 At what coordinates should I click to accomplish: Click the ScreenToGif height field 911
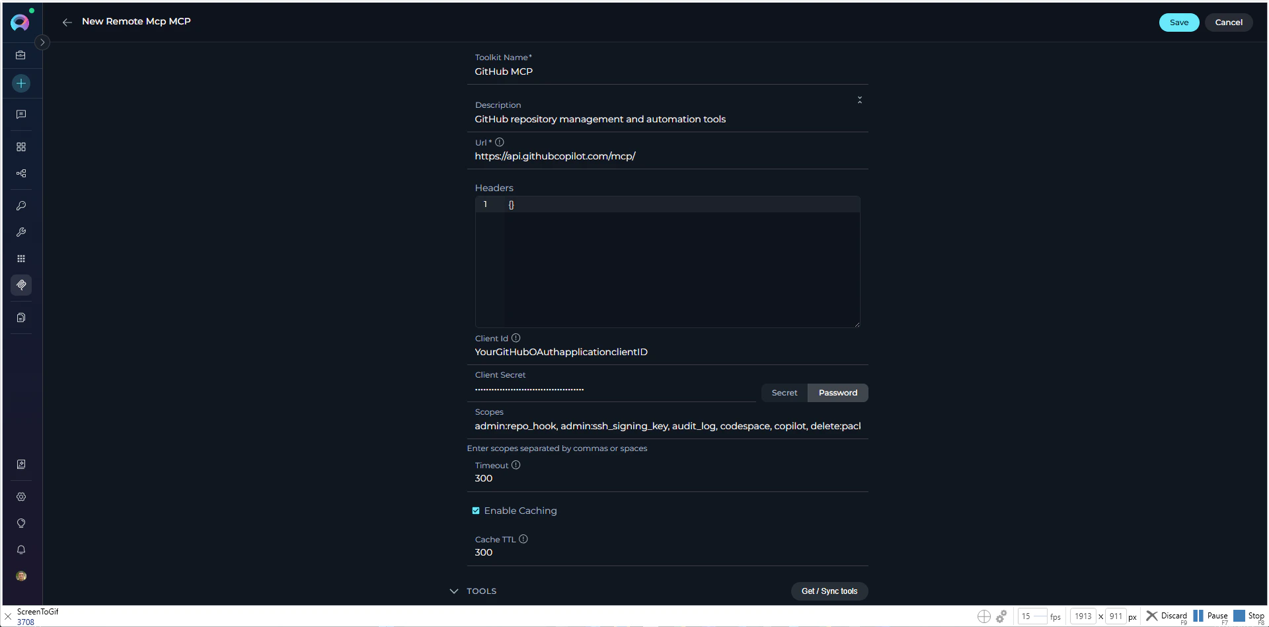tap(1116, 616)
